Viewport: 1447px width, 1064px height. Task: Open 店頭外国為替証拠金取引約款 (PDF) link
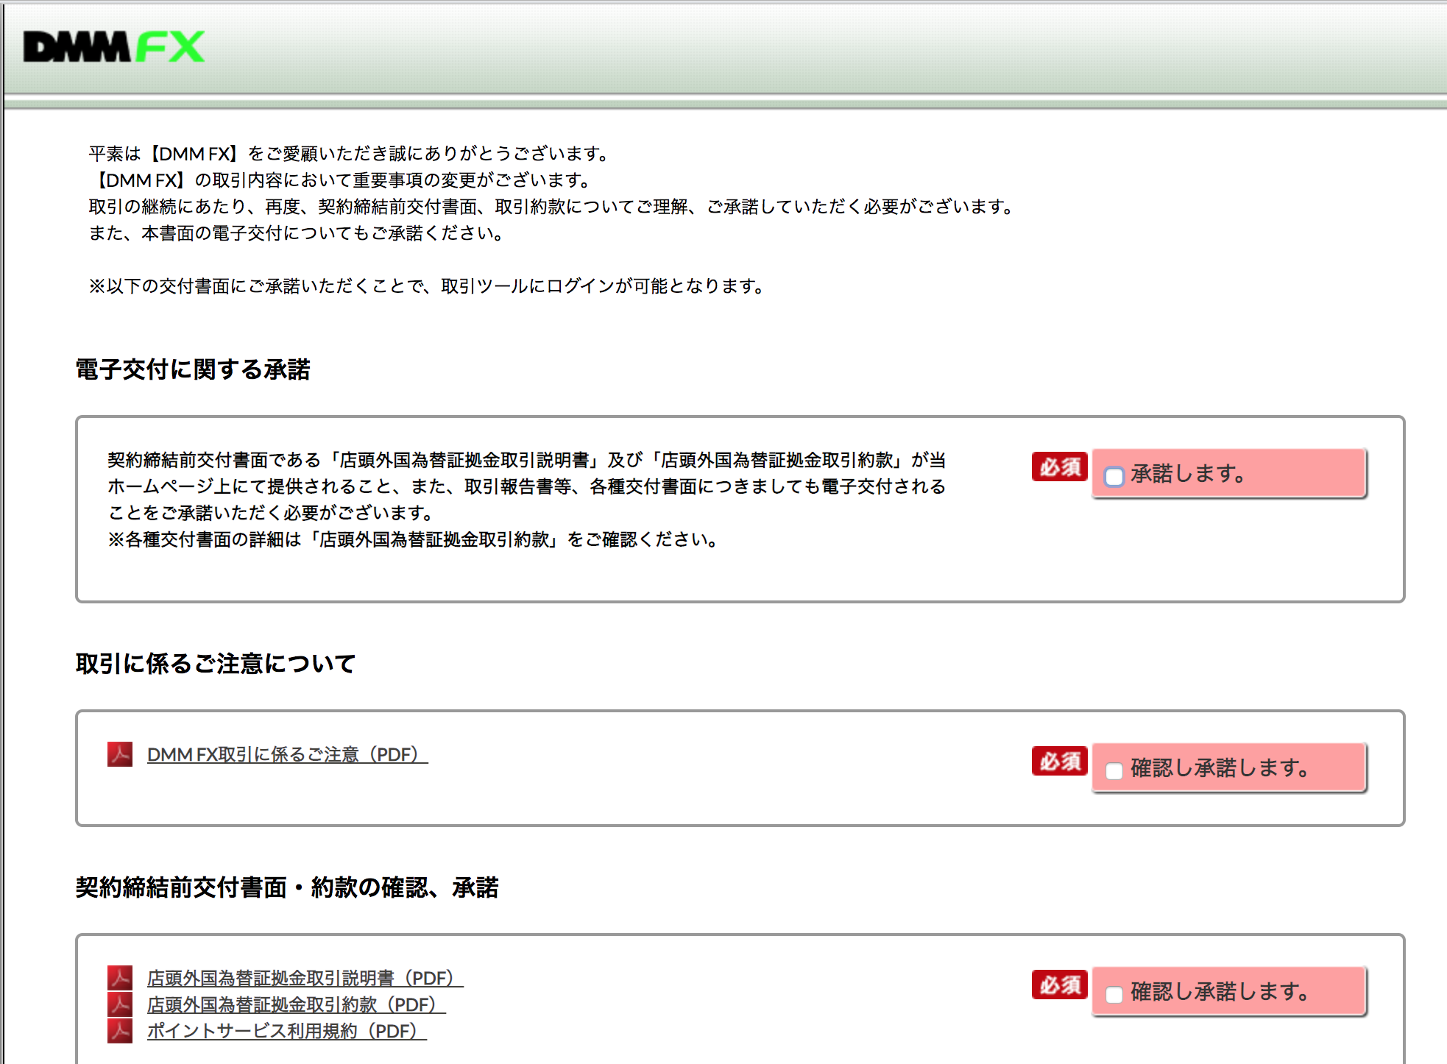click(x=296, y=1004)
